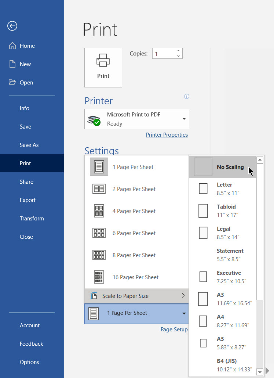Click the Microsoft Print to PDF printer icon

(94, 120)
